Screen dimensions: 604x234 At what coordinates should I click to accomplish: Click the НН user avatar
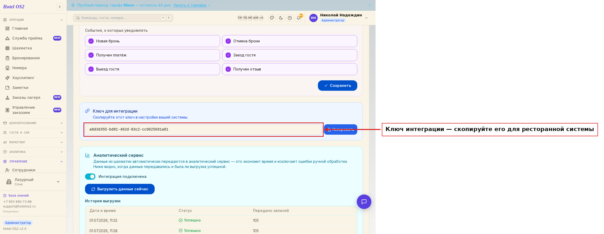313,18
